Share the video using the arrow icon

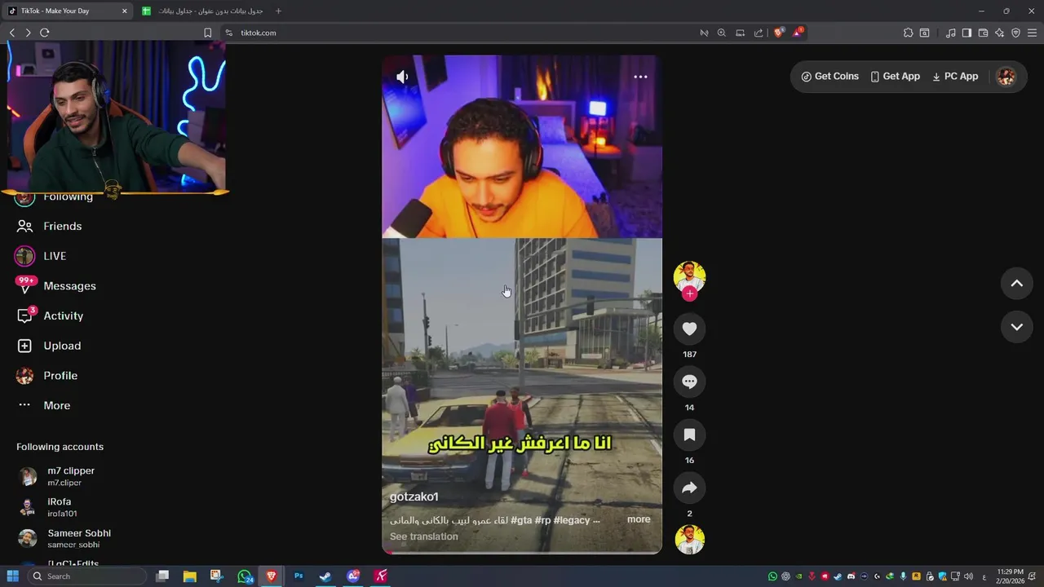click(x=689, y=488)
